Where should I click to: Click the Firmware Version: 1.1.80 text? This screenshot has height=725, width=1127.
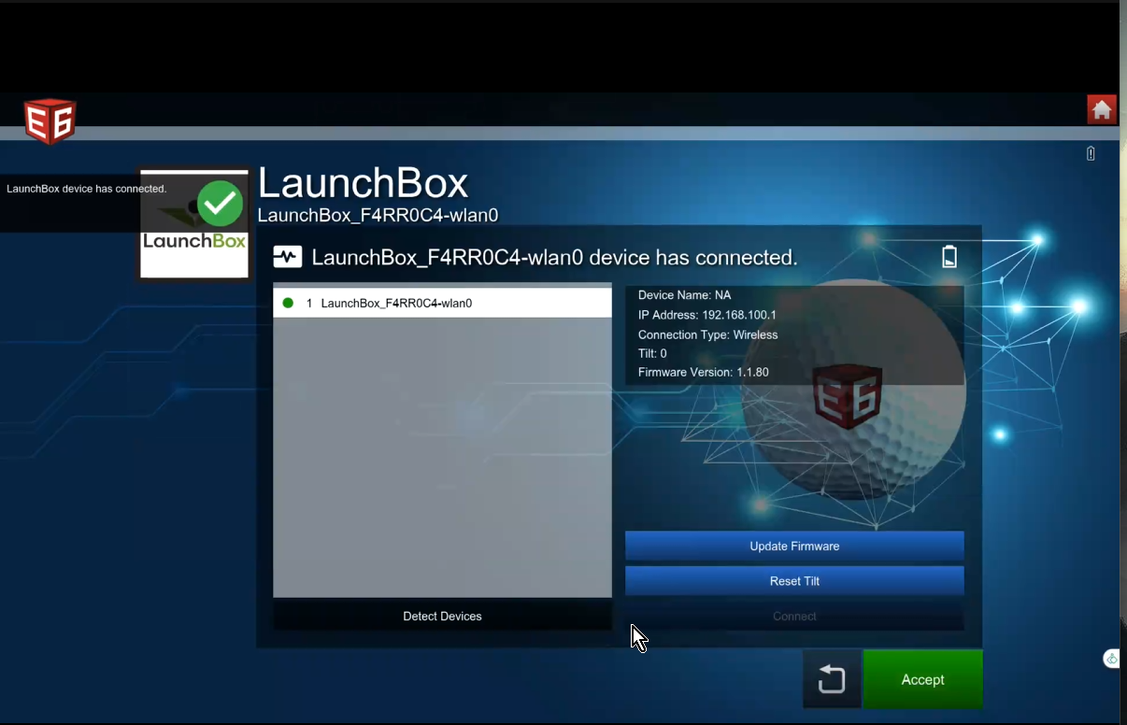point(704,372)
